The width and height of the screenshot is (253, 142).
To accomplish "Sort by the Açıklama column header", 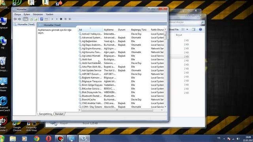I will pos(110,30).
